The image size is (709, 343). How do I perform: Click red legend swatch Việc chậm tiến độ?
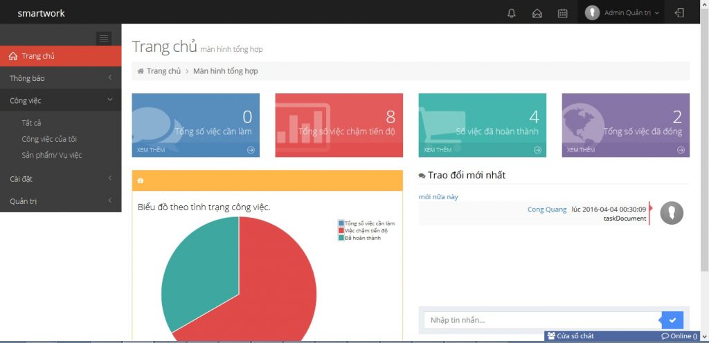[x=341, y=230]
